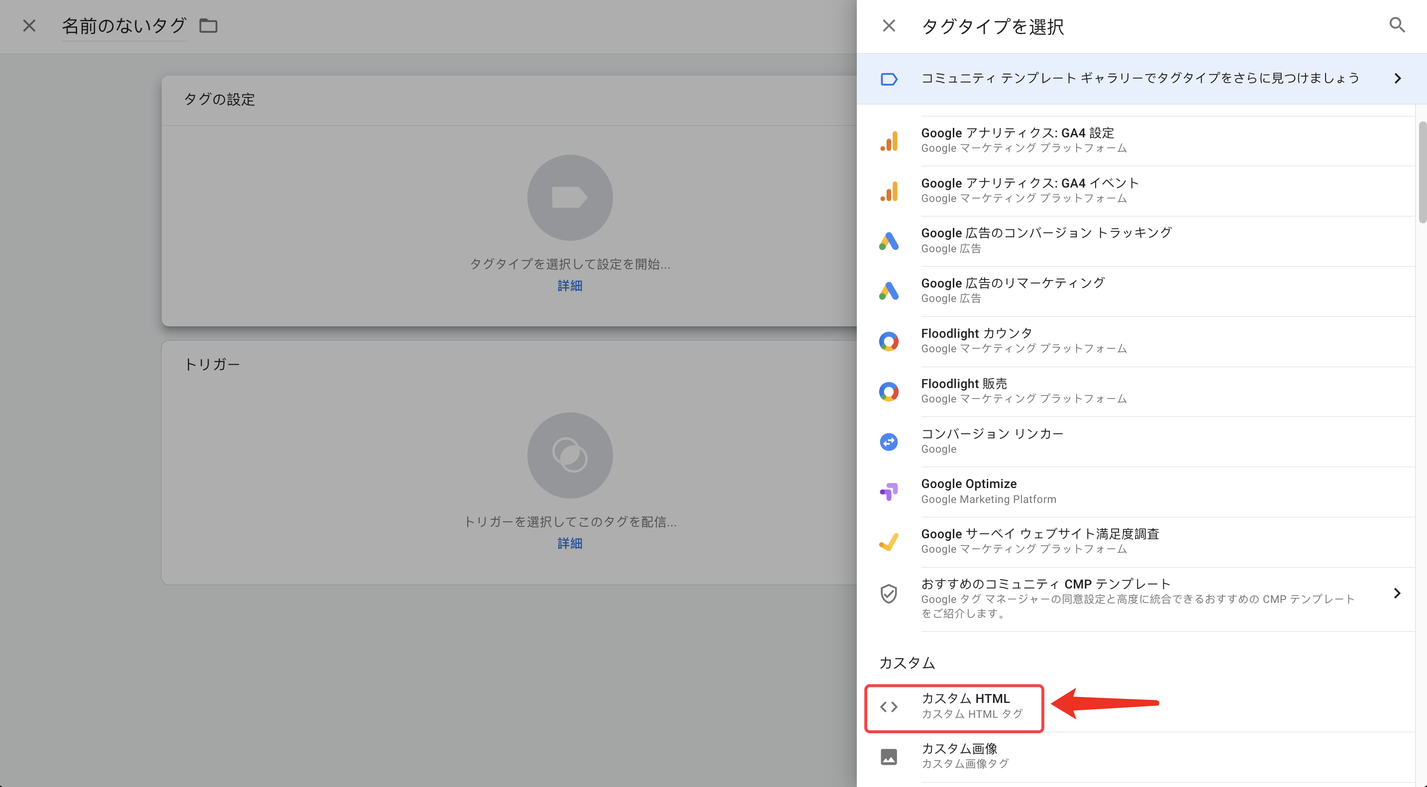Select GA4 イベント analytics icon
The image size is (1427, 787).
point(889,191)
